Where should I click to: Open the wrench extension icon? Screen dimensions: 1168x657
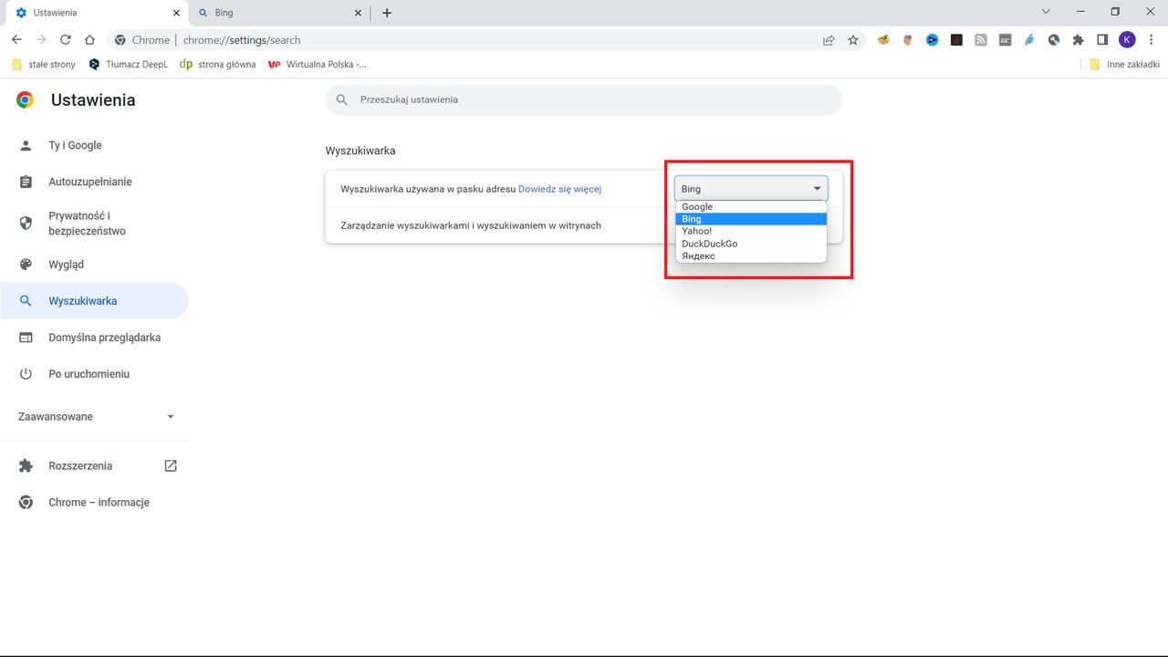1054,40
